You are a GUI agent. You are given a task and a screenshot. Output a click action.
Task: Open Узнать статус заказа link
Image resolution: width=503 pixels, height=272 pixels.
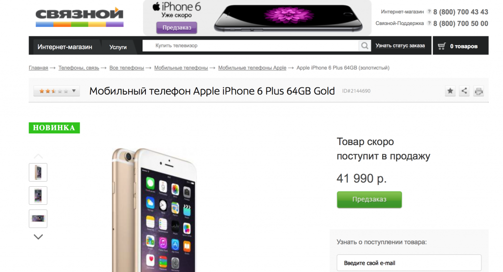pyautogui.click(x=400, y=46)
